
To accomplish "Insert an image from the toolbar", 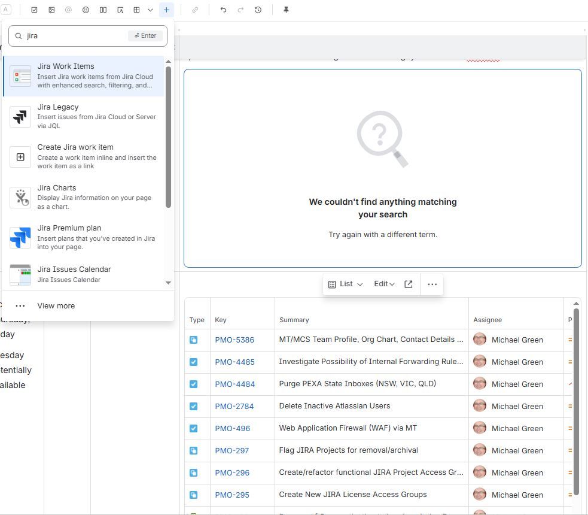I will (52, 10).
